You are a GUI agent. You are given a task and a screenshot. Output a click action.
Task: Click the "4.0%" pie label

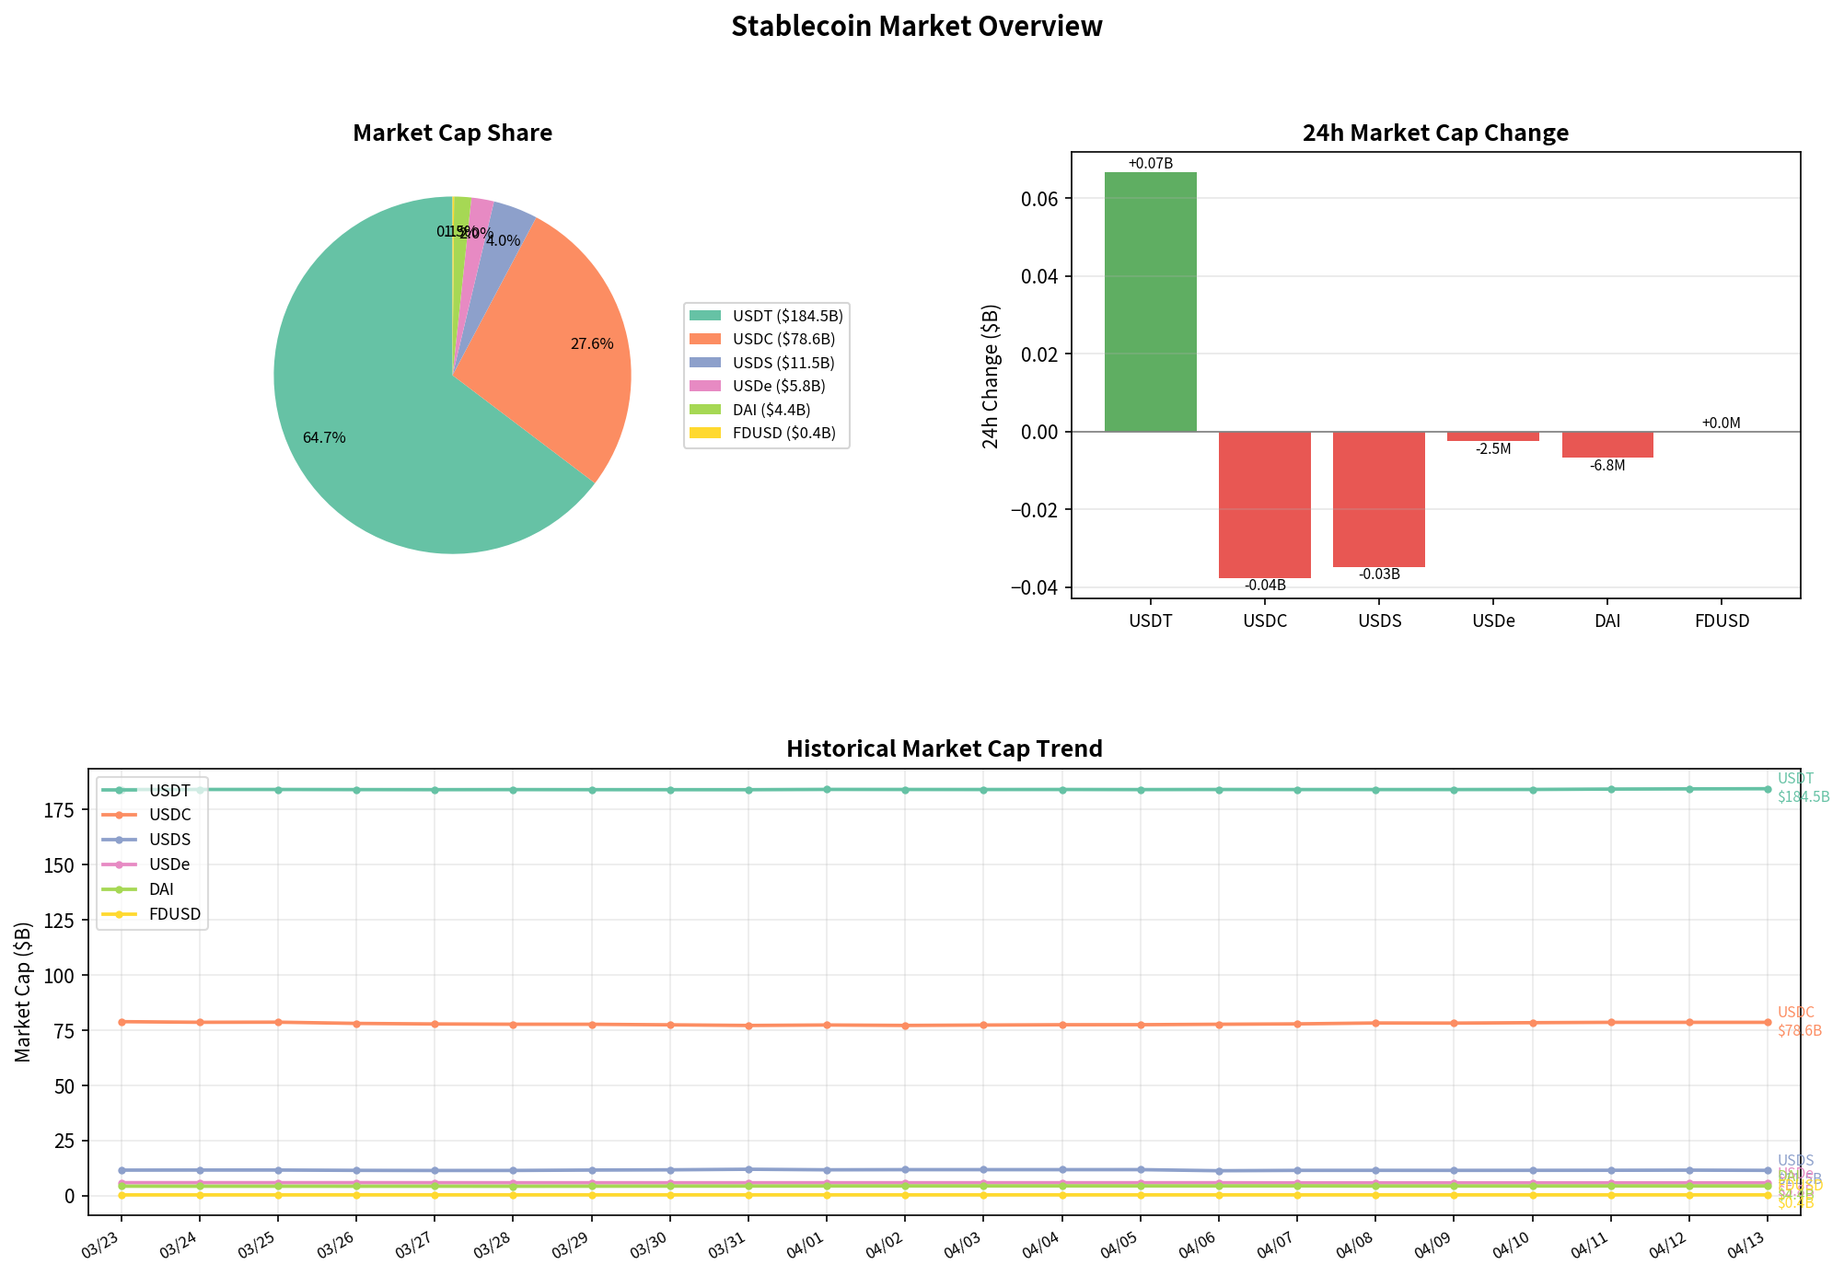504,241
